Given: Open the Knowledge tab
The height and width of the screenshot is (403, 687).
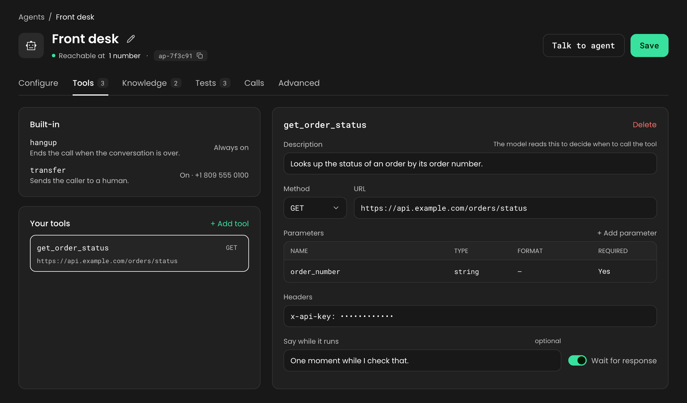Looking at the screenshot, I should click(152, 83).
